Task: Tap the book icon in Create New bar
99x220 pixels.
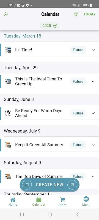Action: coord(27,185)
